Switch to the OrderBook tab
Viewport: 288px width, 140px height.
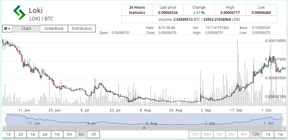point(54,29)
